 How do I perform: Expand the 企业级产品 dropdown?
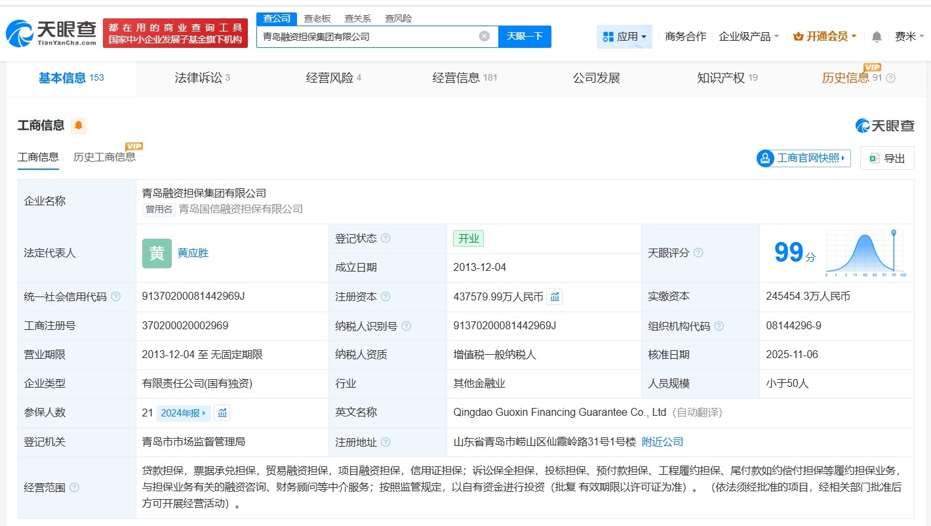point(749,37)
